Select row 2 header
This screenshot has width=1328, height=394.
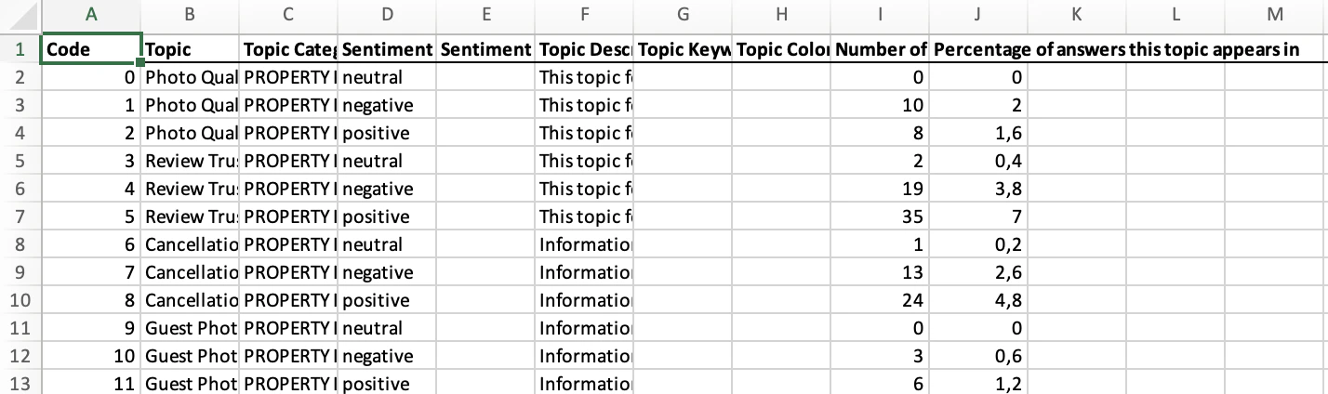(x=20, y=77)
